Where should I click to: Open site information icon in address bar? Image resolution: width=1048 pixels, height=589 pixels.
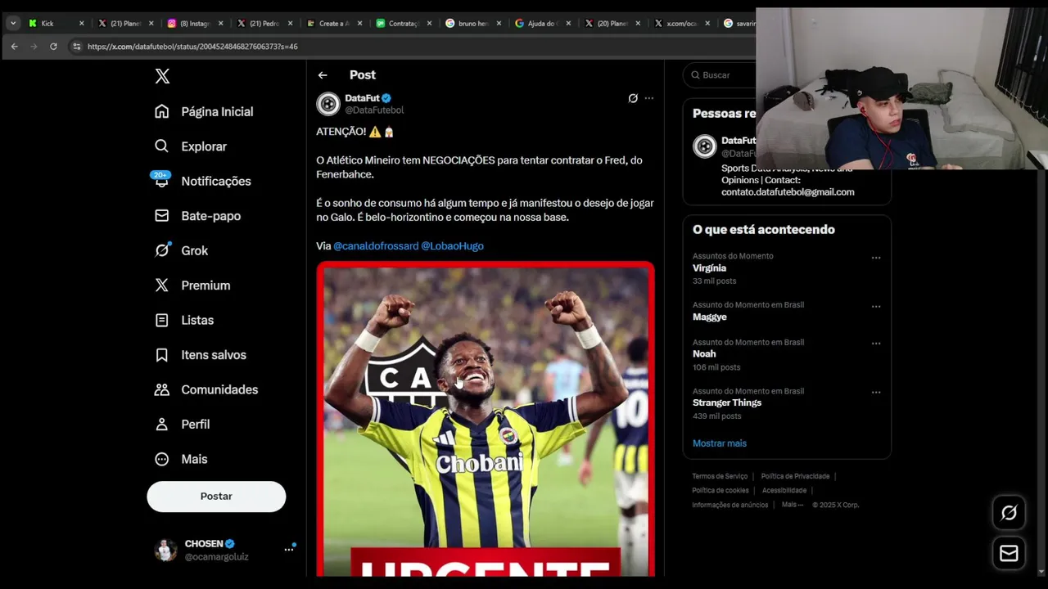click(77, 47)
